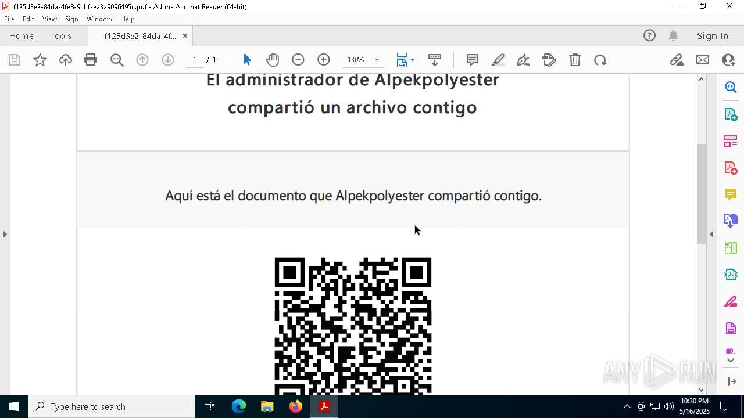Activate the selection arrow tool
This screenshot has width=744, height=418.
(247, 60)
